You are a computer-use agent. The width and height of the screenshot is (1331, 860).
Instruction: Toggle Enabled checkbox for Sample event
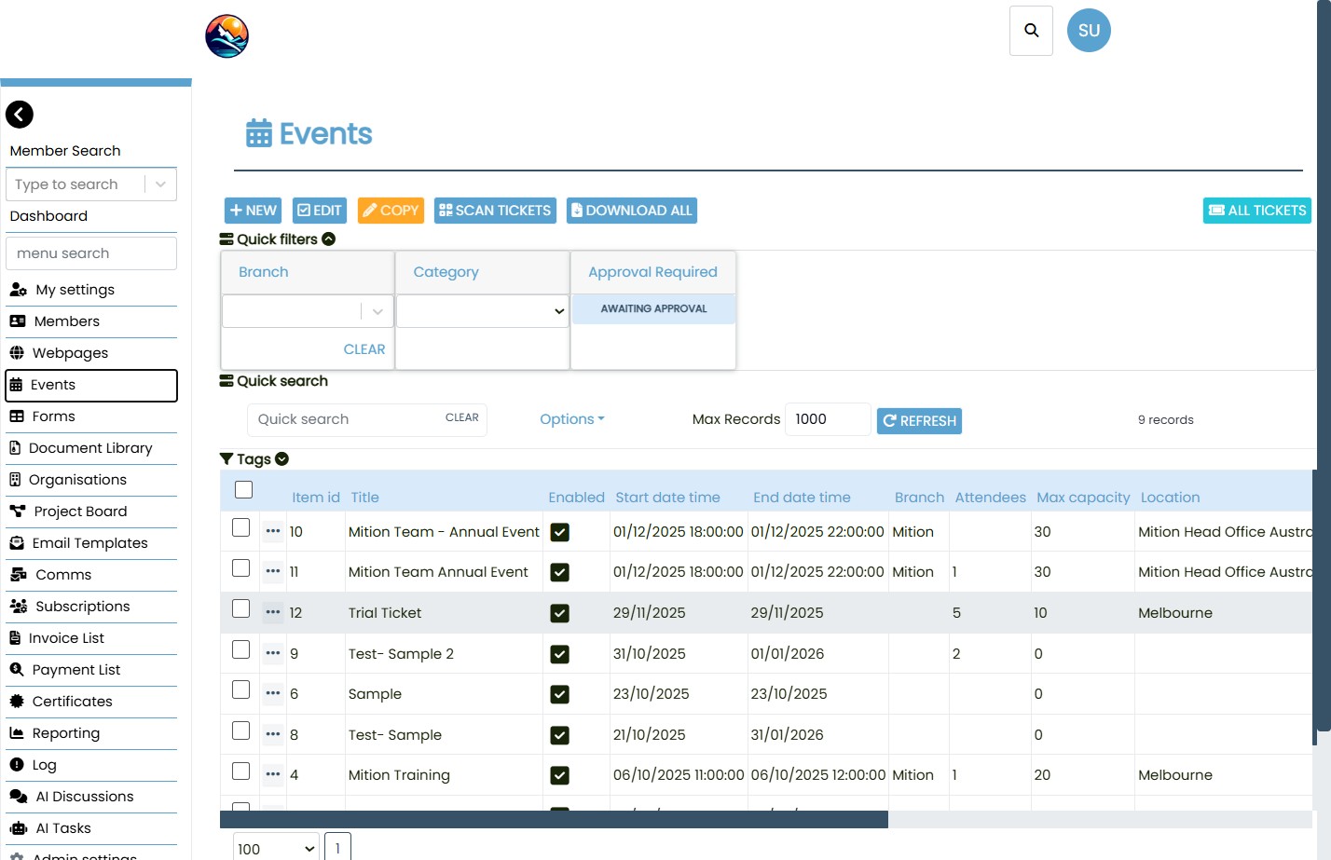pyautogui.click(x=559, y=694)
